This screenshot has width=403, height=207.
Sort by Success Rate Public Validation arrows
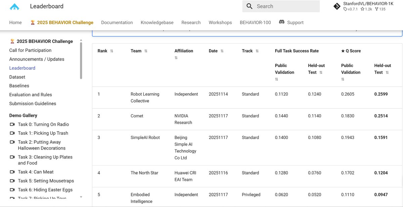(x=277, y=79)
